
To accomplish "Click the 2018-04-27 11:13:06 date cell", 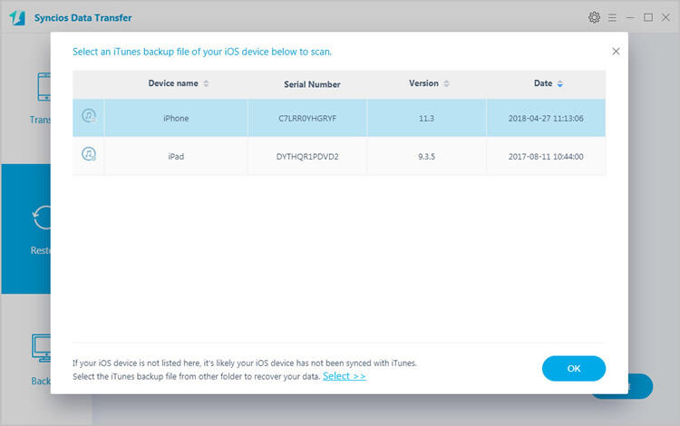I will tap(547, 117).
